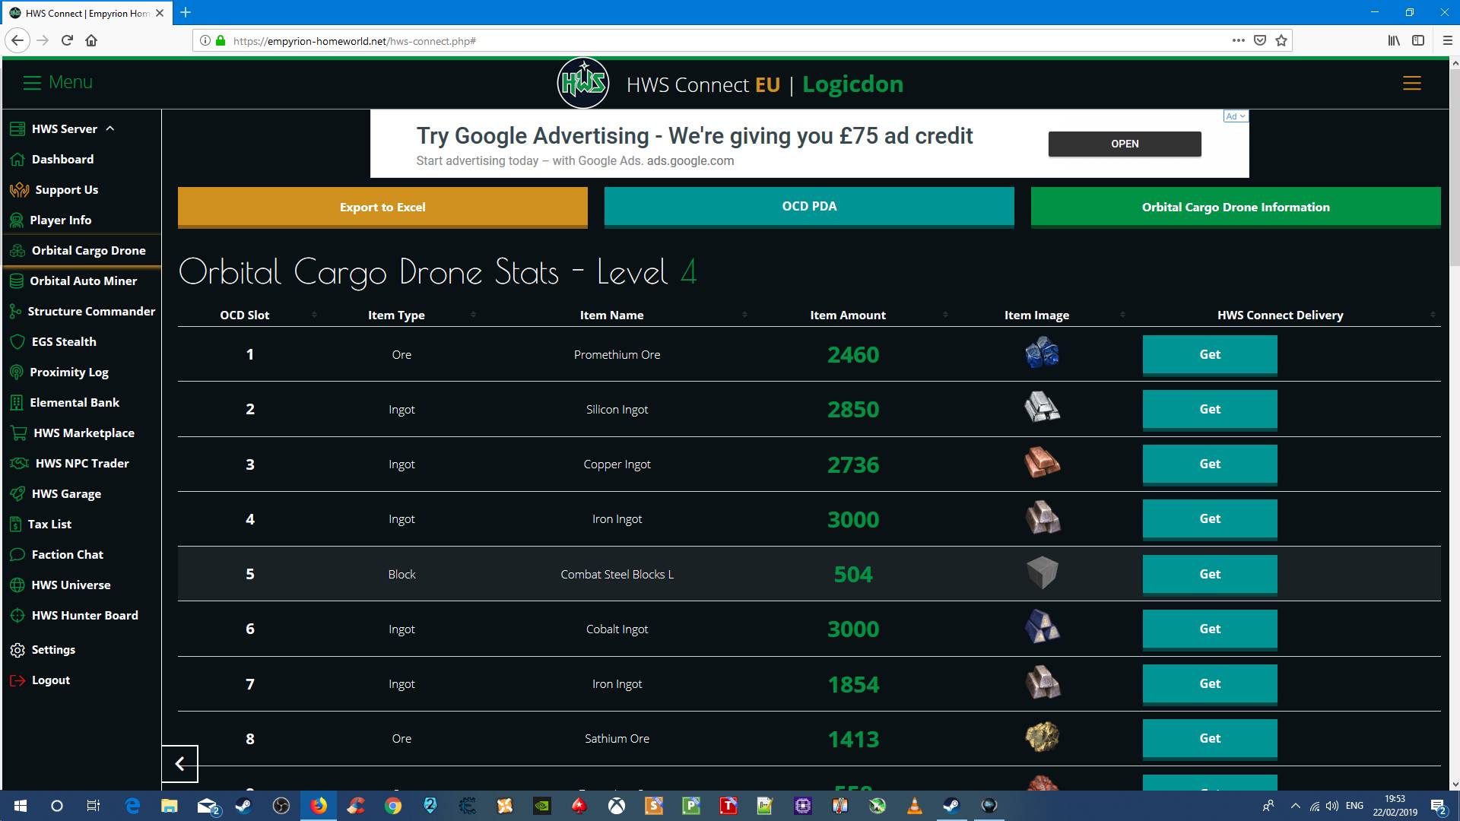Open the Orbital Auto Miner page
1460x821 pixels.
(x=83, y=281)
